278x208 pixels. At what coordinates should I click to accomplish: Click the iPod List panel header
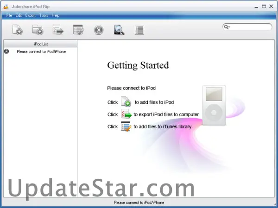coord(41,44)
